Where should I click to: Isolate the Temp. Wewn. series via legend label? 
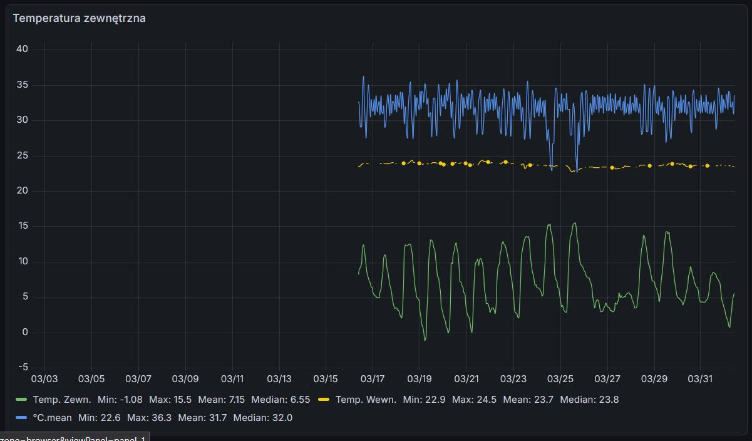coord(366,399)
